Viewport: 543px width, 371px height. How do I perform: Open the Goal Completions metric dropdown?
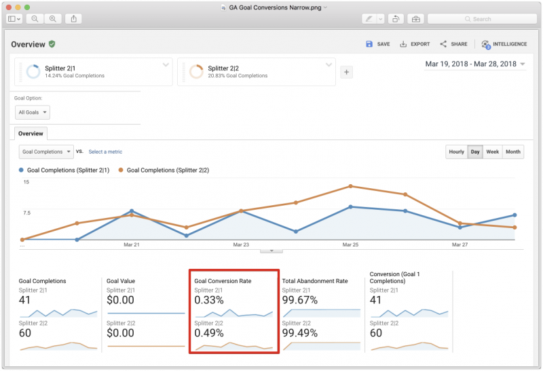[46, 152]
